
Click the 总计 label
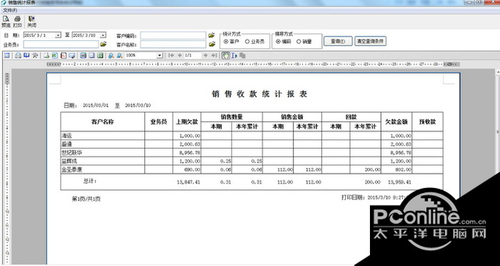(90, 181)
